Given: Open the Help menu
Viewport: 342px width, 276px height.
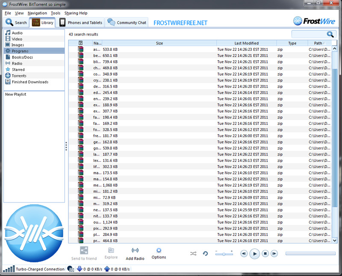Looking at the screenshot, I should click(83, 13).
